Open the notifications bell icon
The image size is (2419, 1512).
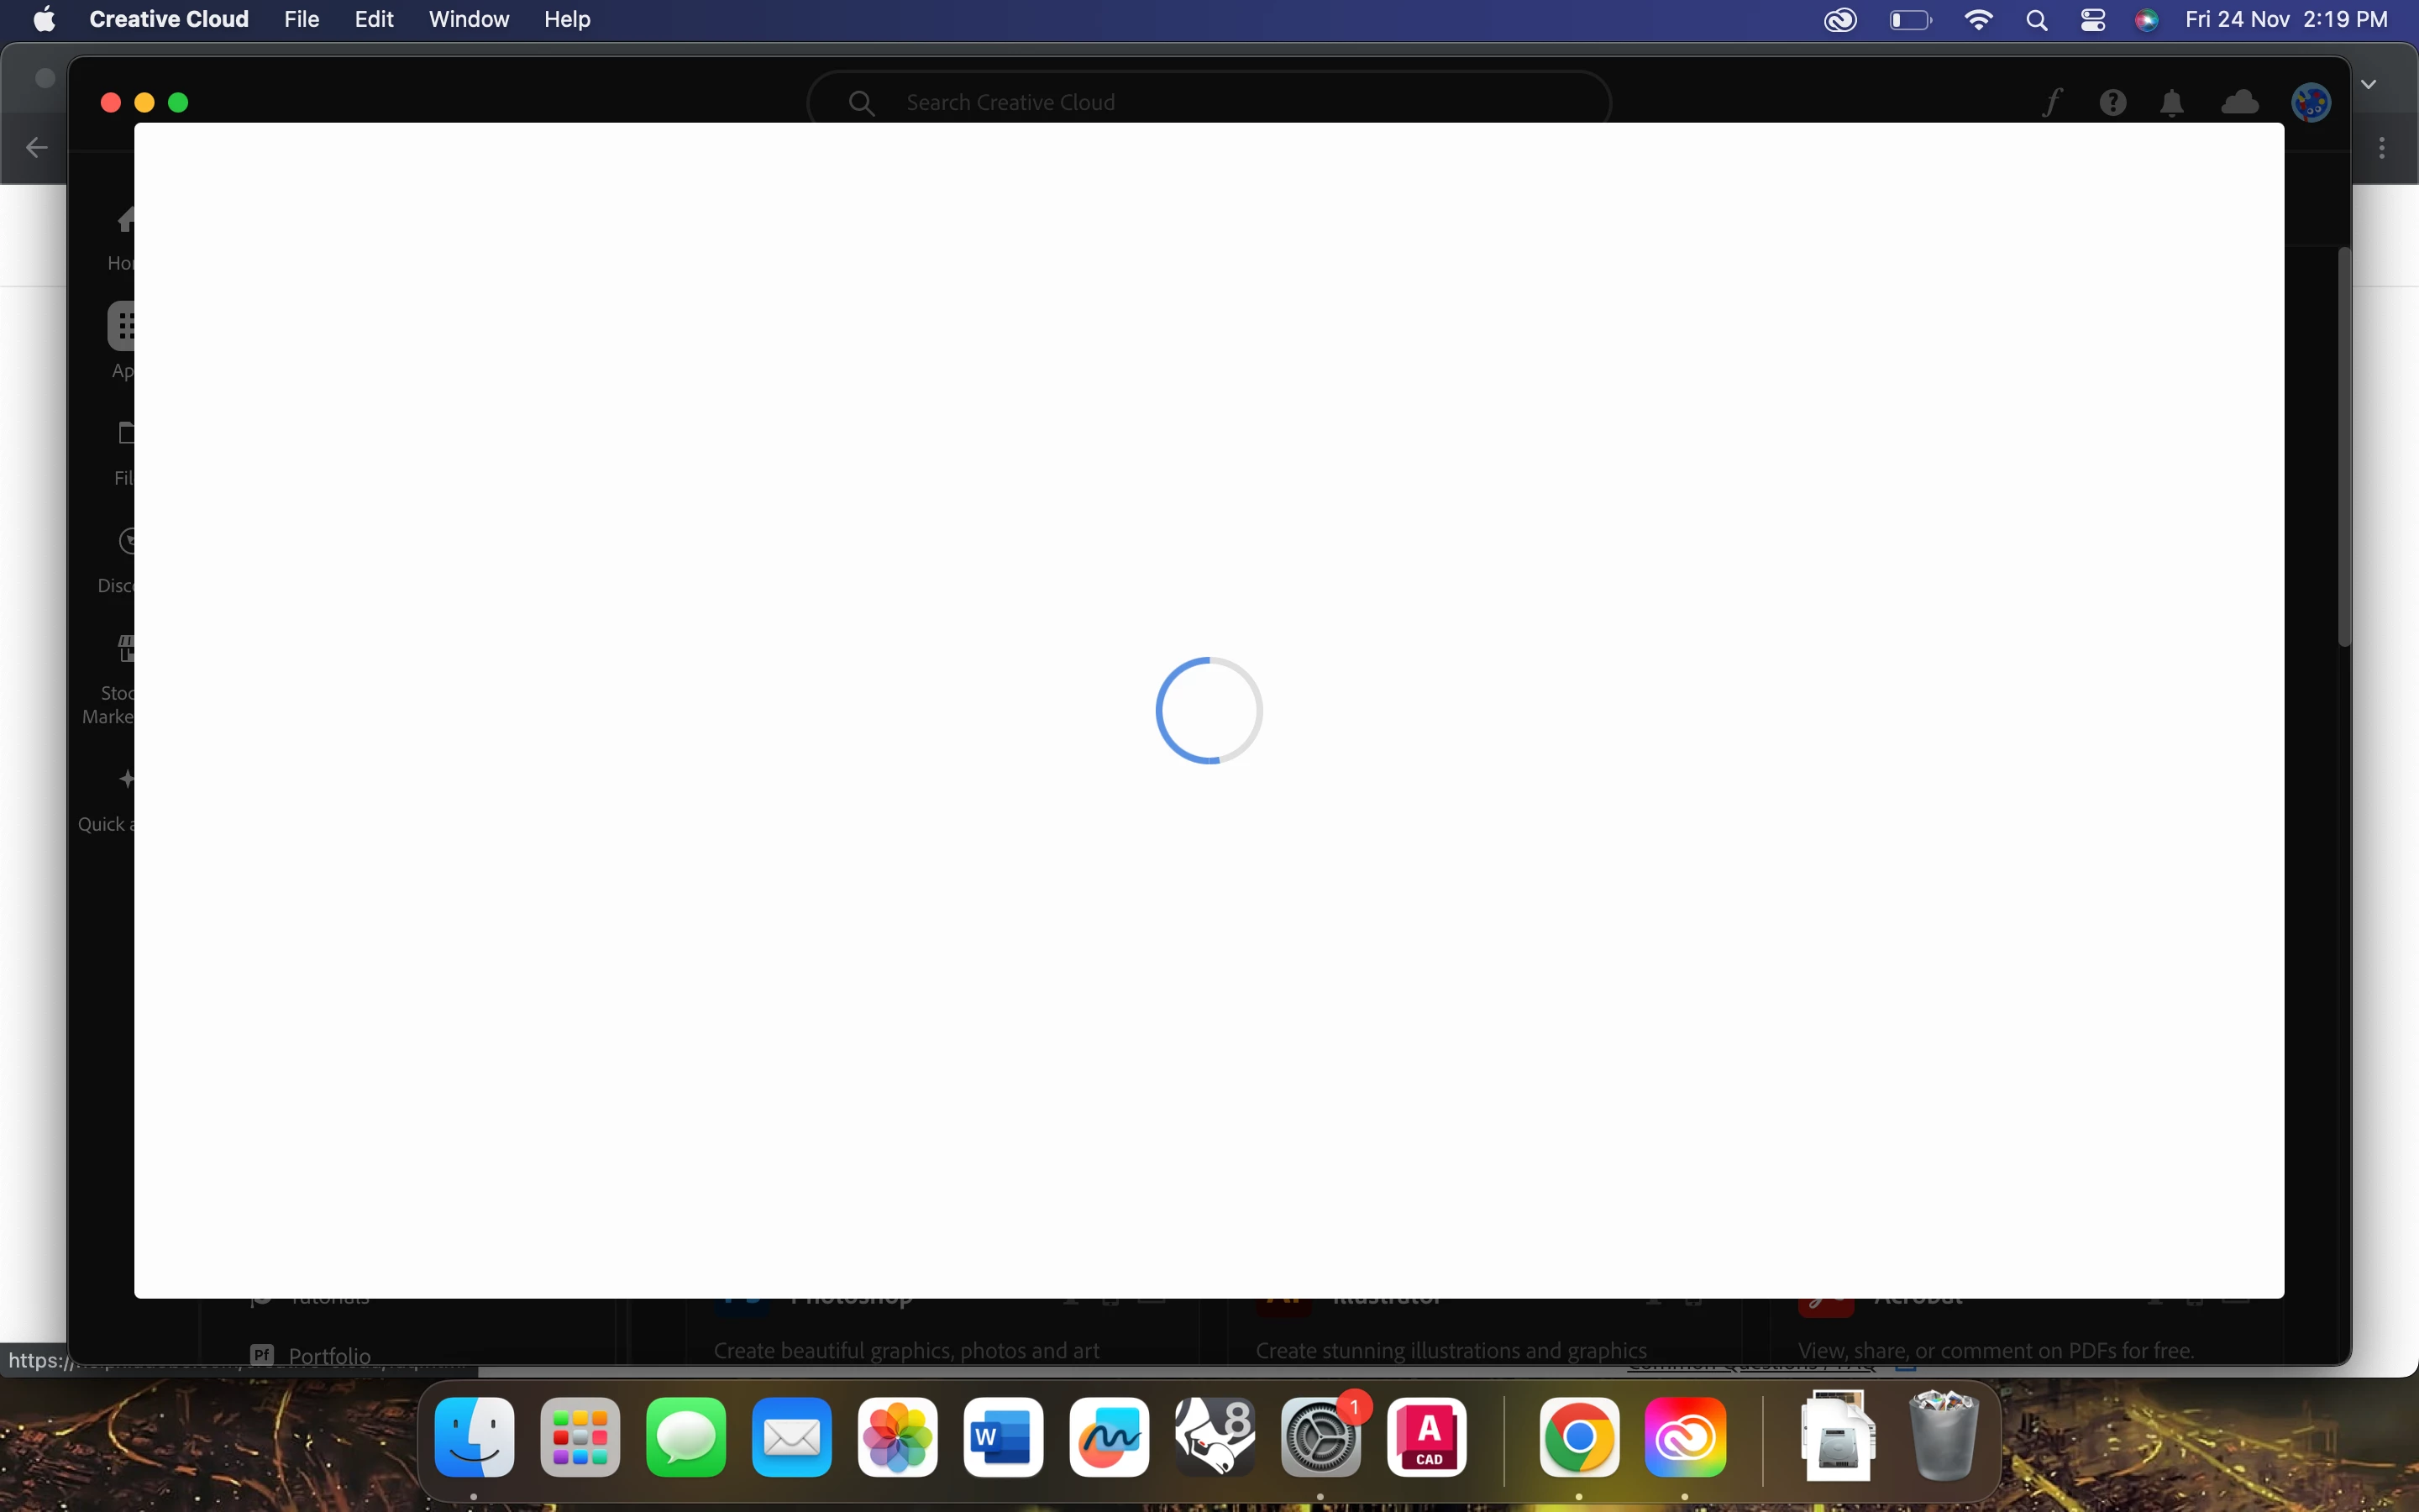2171,103
